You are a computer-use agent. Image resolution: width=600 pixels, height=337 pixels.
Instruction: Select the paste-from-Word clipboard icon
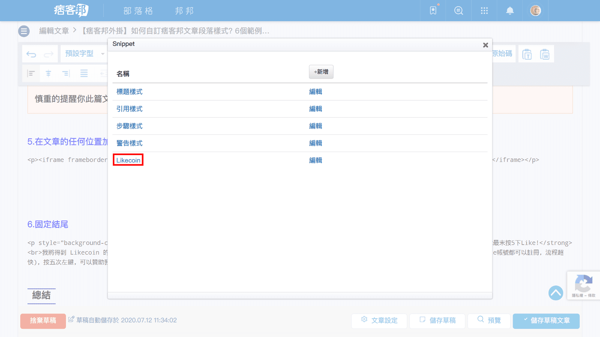pyautogui.click(x=545, y=54)
